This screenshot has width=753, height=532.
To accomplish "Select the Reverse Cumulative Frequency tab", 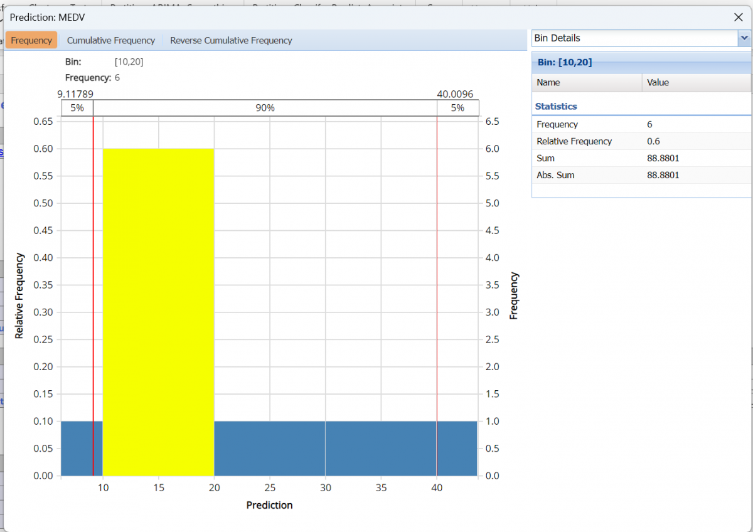I will click(x=231, y=40).
